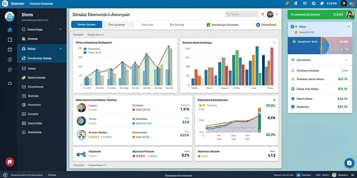Click the round icon at the bottom bar's left end
Screen dimensions: 357x178
click(x=6, y=175)
